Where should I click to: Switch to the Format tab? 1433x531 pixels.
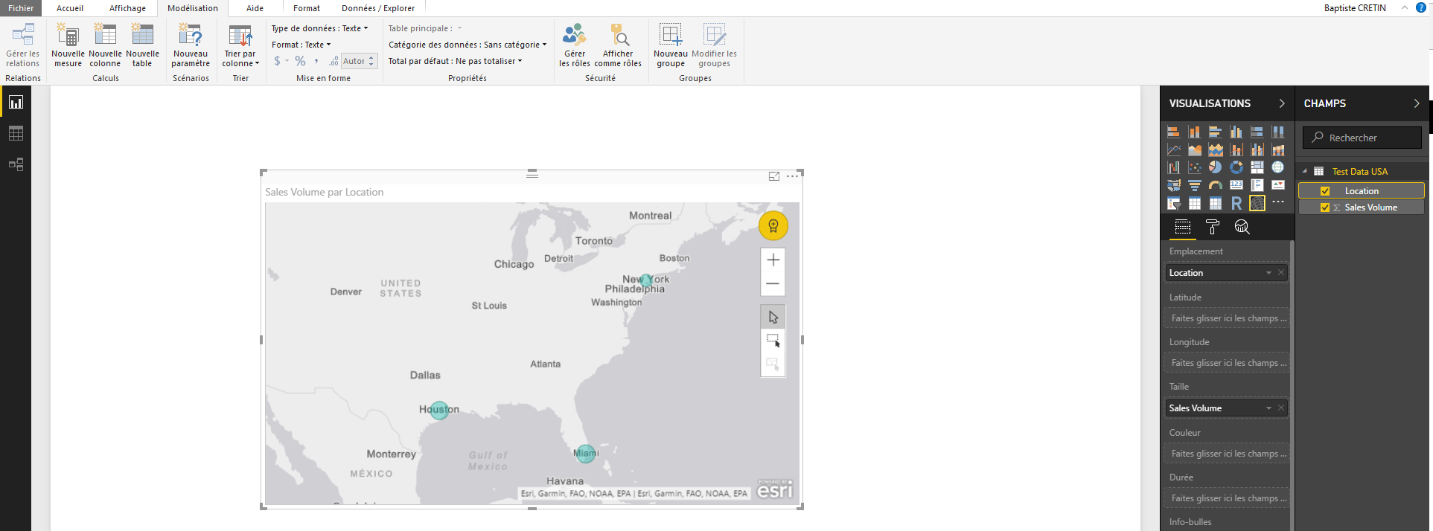(306, 8)
